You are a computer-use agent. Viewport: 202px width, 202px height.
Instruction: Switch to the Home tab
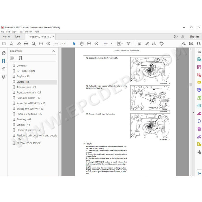(x=6, y=37)
